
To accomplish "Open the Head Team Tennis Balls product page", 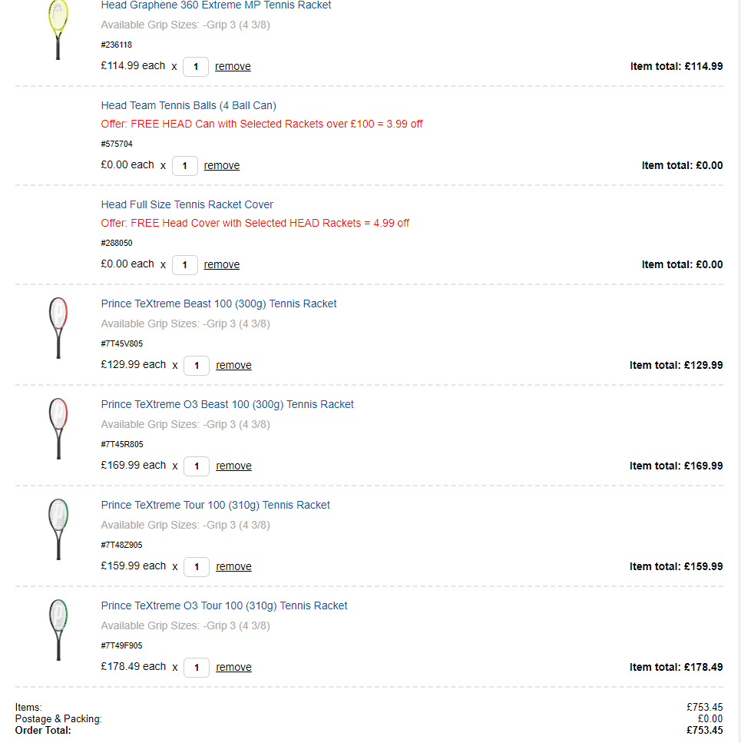I will pyautogui.click(x=187, y=105).
